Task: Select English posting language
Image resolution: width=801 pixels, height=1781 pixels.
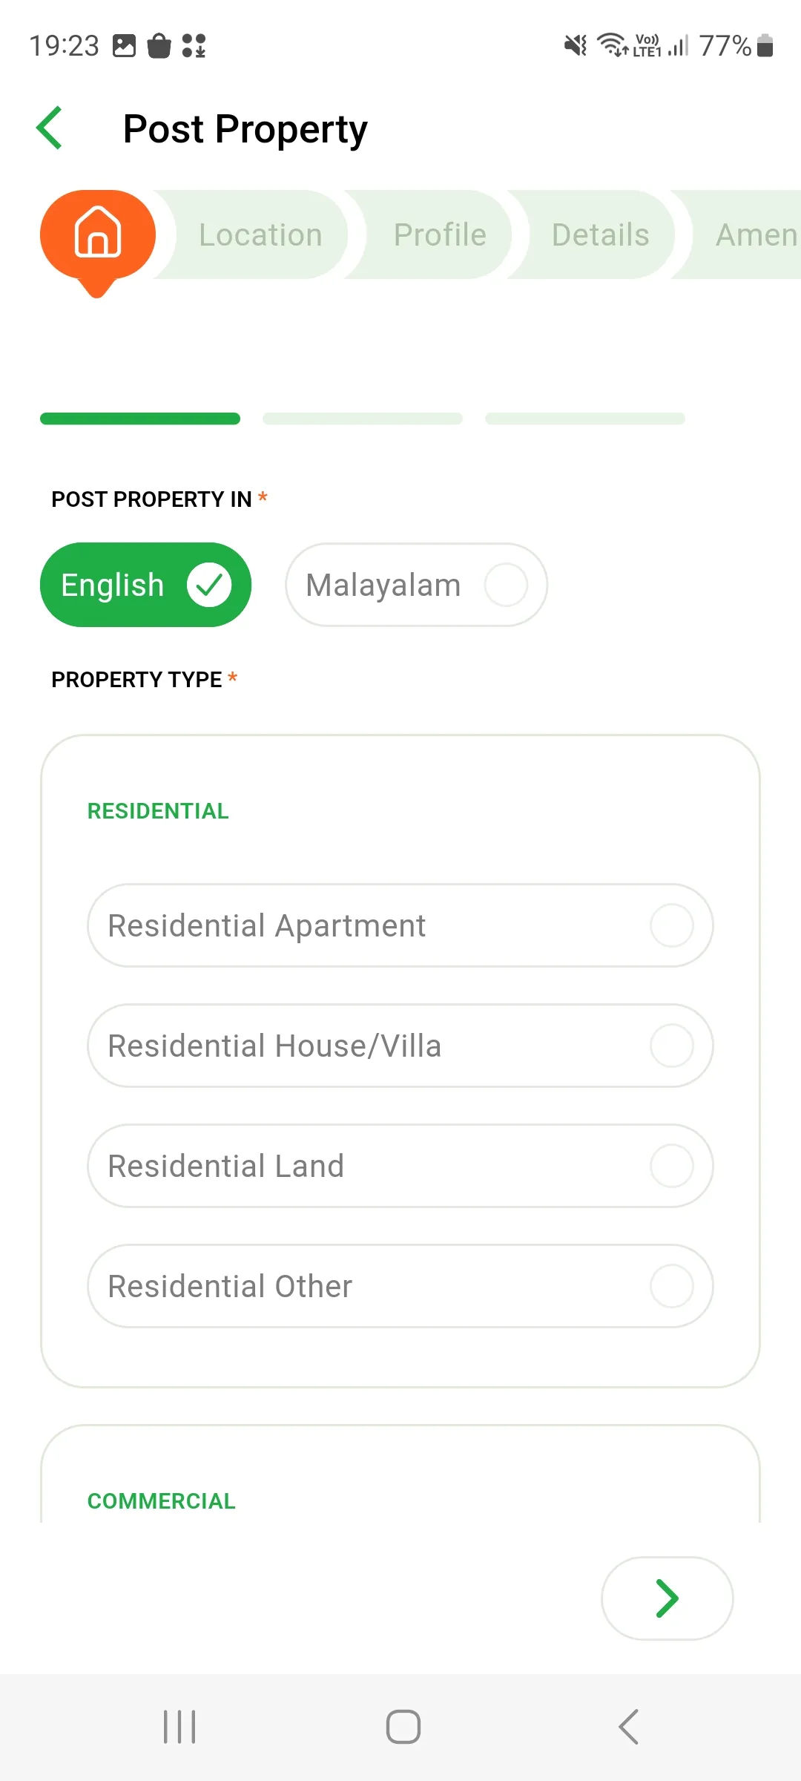Action: (x=145, y=585)
